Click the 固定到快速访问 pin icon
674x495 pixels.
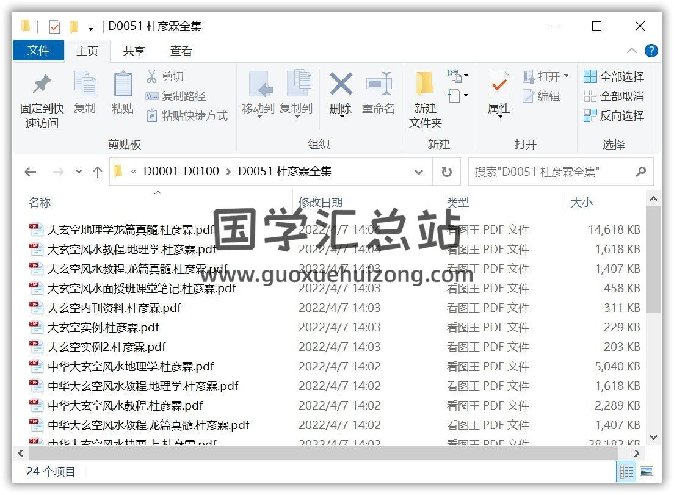[42, 84]
